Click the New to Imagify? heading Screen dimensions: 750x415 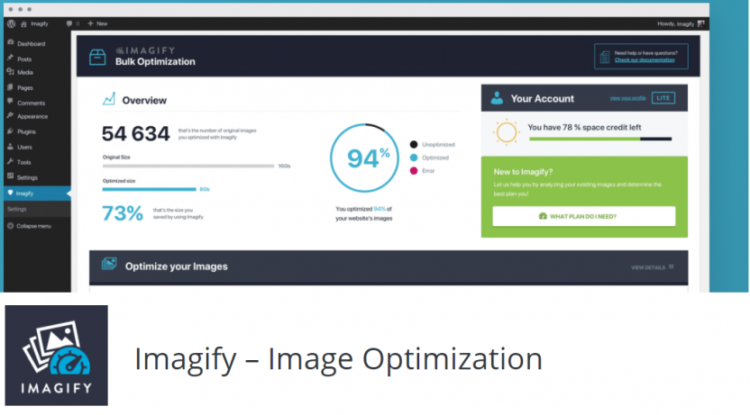click(523, 172)
